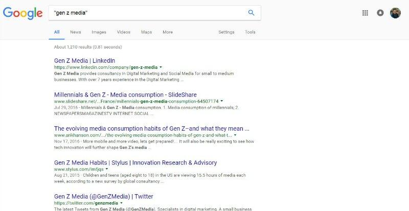Screen dimensions: 409x211
Task: Open Gen Z Media (@GenZMedia) Twitter result
Action: click(104, 196)
